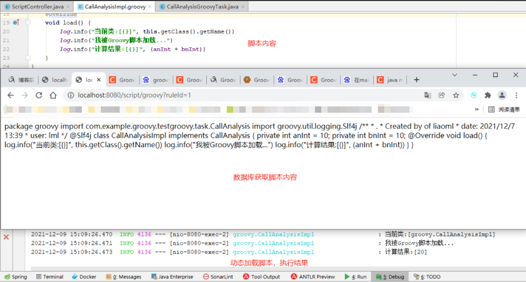This screenshot has width=526, height=282.
Task: Open the 在mai browser tab
Action: [357, 80]
